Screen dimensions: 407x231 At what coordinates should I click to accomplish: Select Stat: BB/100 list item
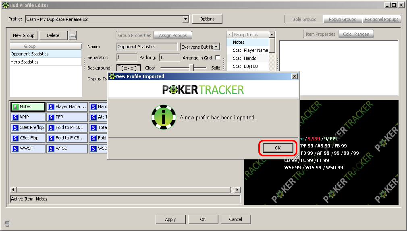248,66
